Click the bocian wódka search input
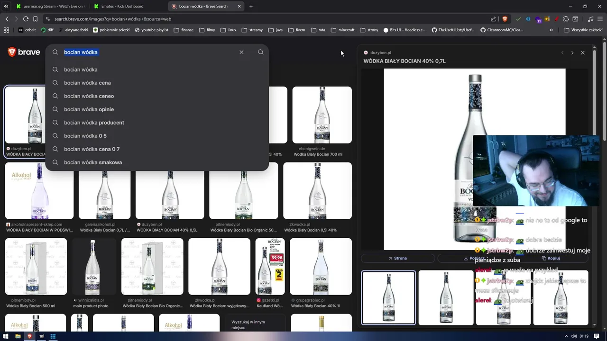This screenshot has width=607, height=341. [x=149, y=52]
